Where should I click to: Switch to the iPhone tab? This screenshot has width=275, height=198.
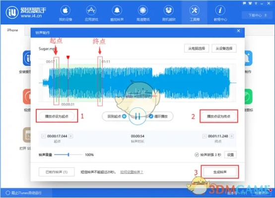pos(12,30)
